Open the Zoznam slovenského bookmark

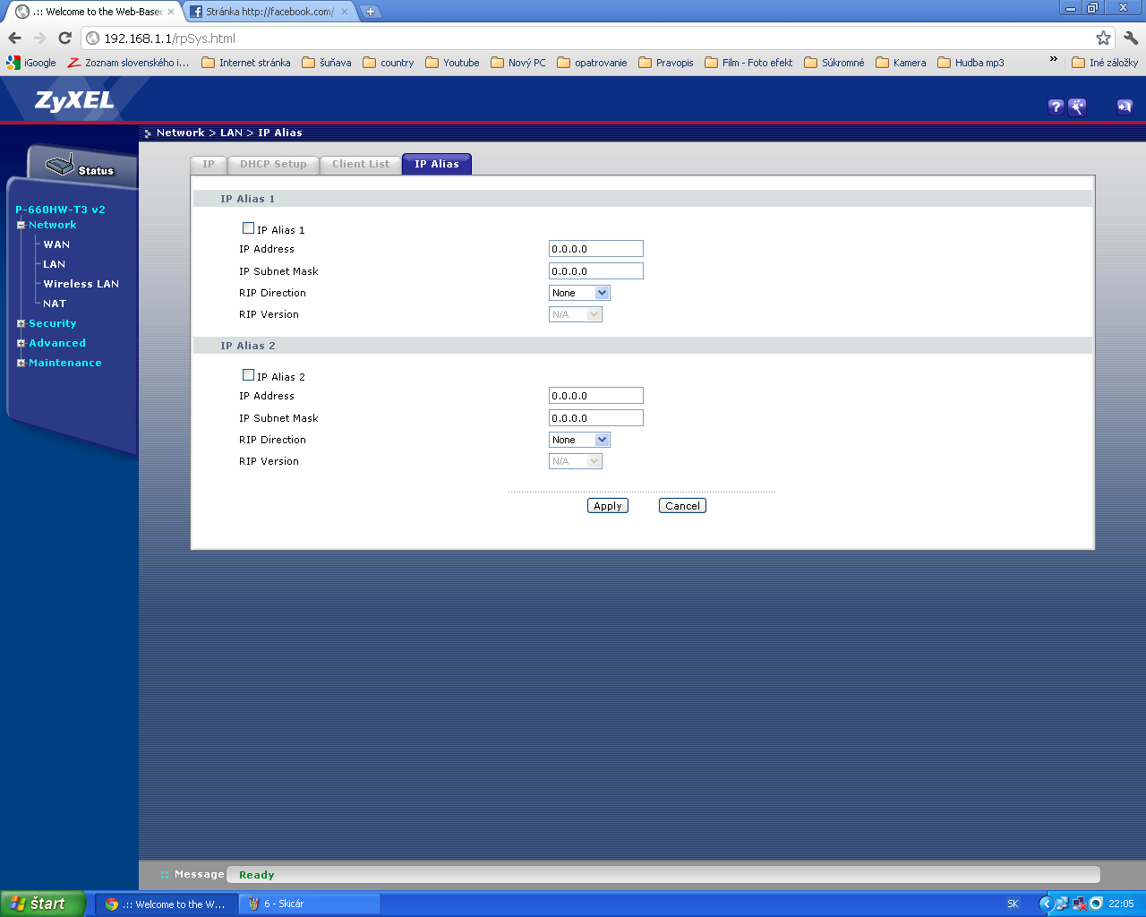tap(129, 63)
